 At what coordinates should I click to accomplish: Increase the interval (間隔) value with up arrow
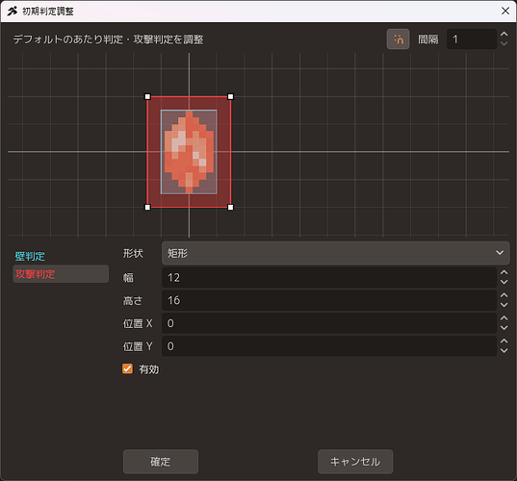pyautogui.click(x=504, y=35)
